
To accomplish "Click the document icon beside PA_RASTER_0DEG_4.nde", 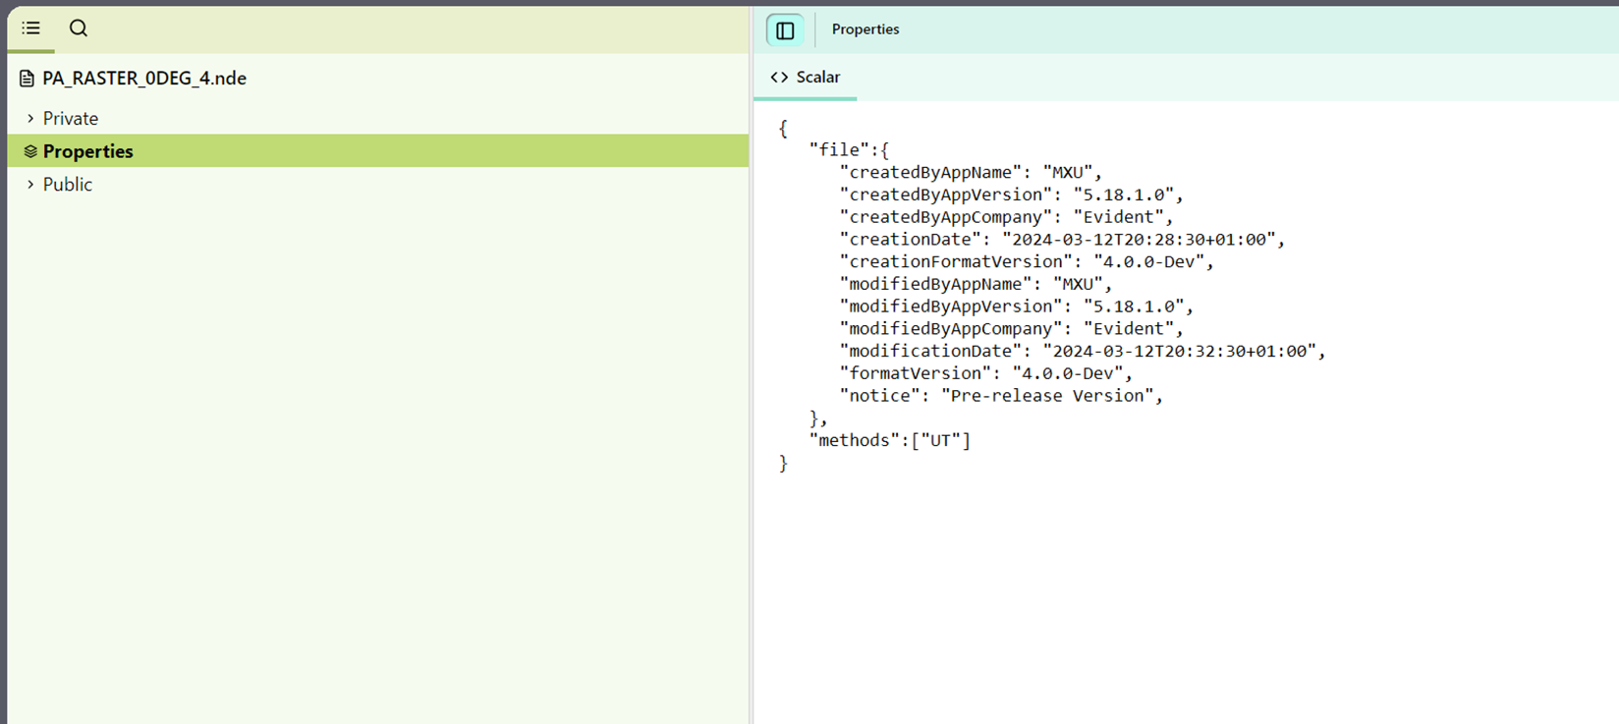I will point(27,79).
